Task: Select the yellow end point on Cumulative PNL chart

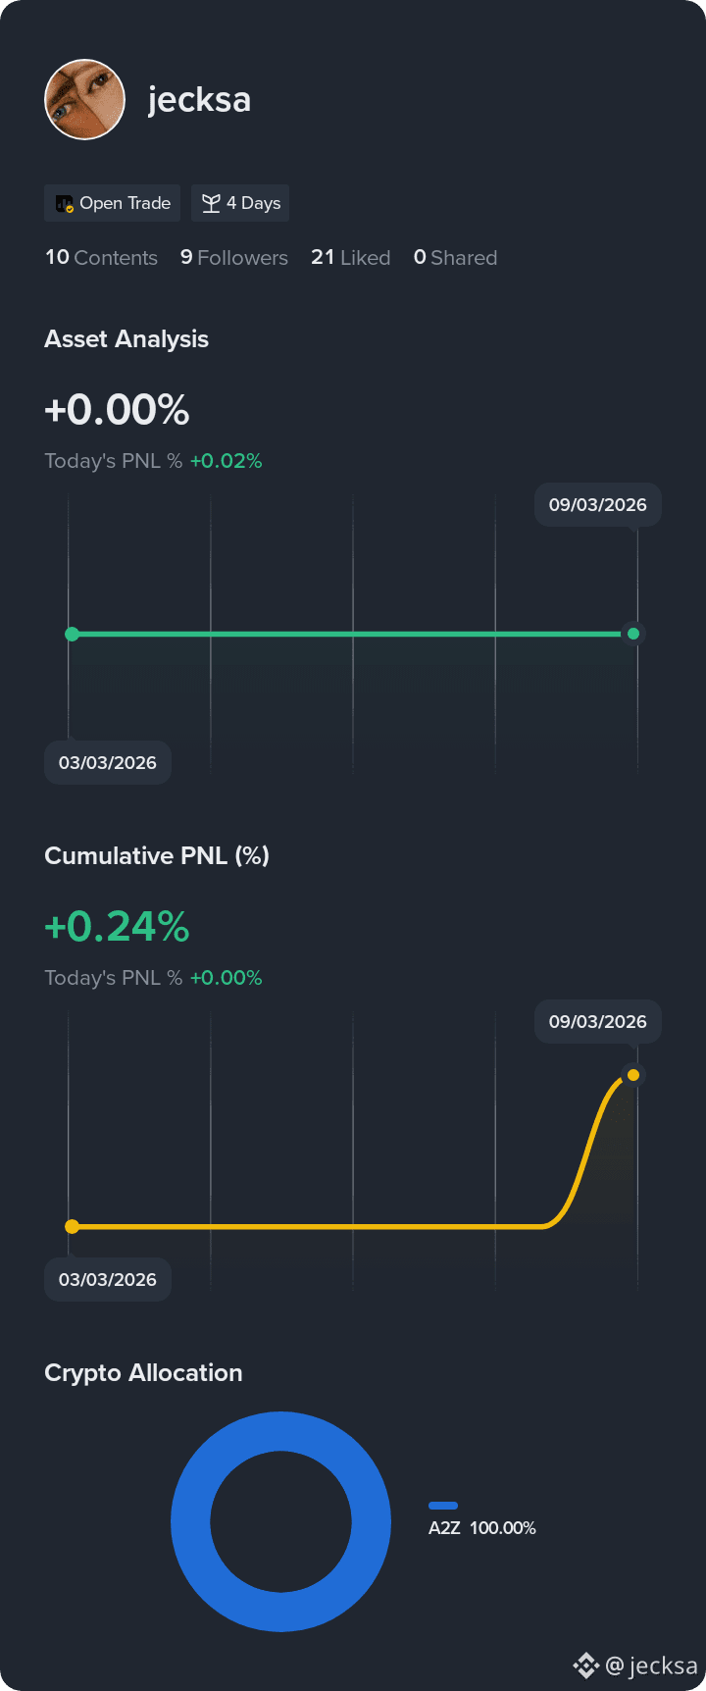Action: [x=633, y=1075]
